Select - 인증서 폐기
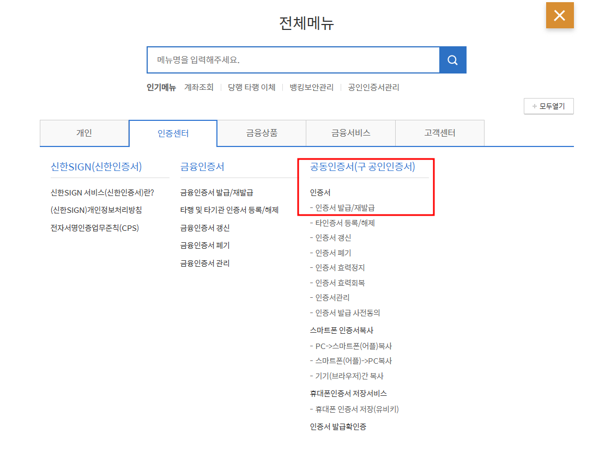This screenshot has width=593, height=453. click(330, 253)
